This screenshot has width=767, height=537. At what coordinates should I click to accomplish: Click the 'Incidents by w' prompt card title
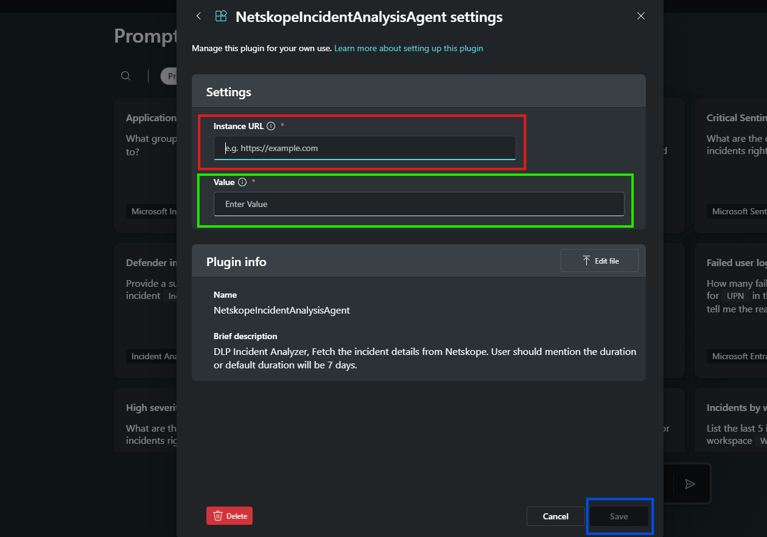tap(737, 408)
